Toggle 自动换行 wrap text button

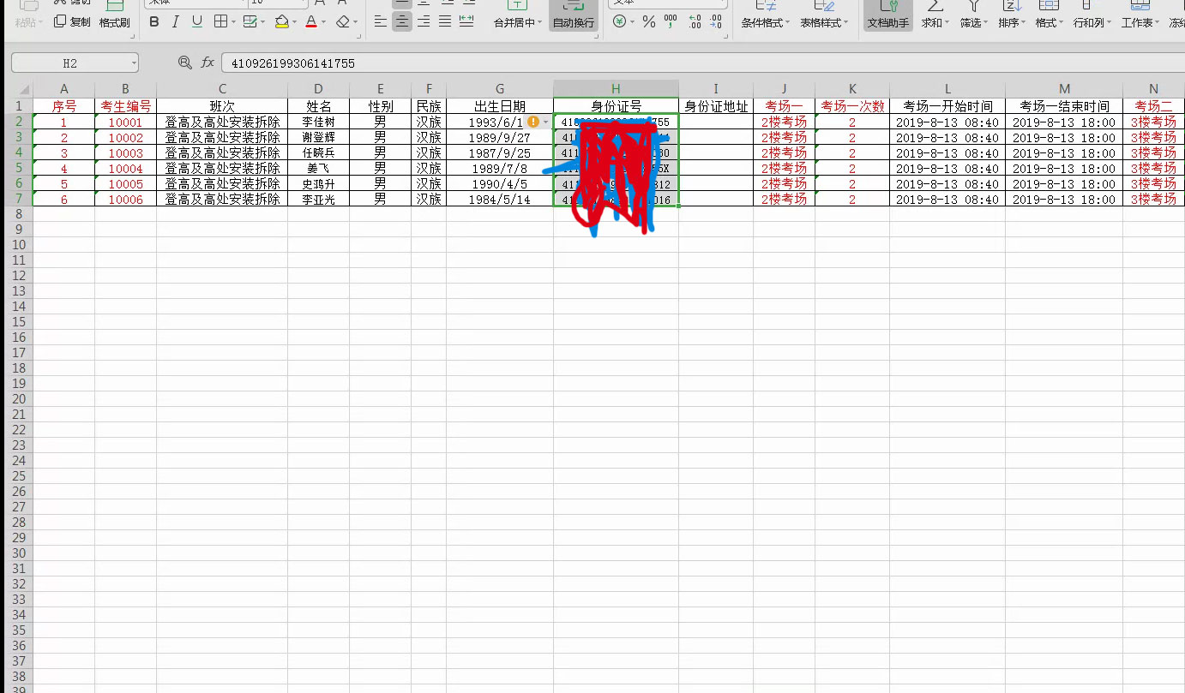tap(574, 16)
